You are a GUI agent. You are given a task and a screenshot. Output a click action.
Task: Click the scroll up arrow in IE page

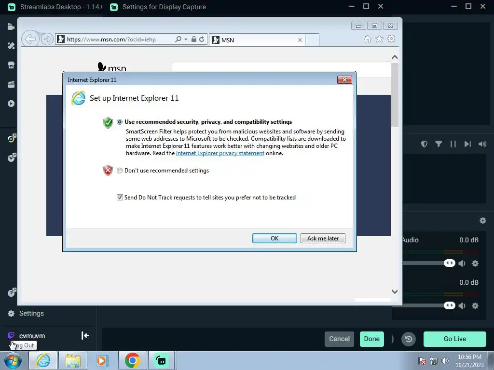click(395, 57)
